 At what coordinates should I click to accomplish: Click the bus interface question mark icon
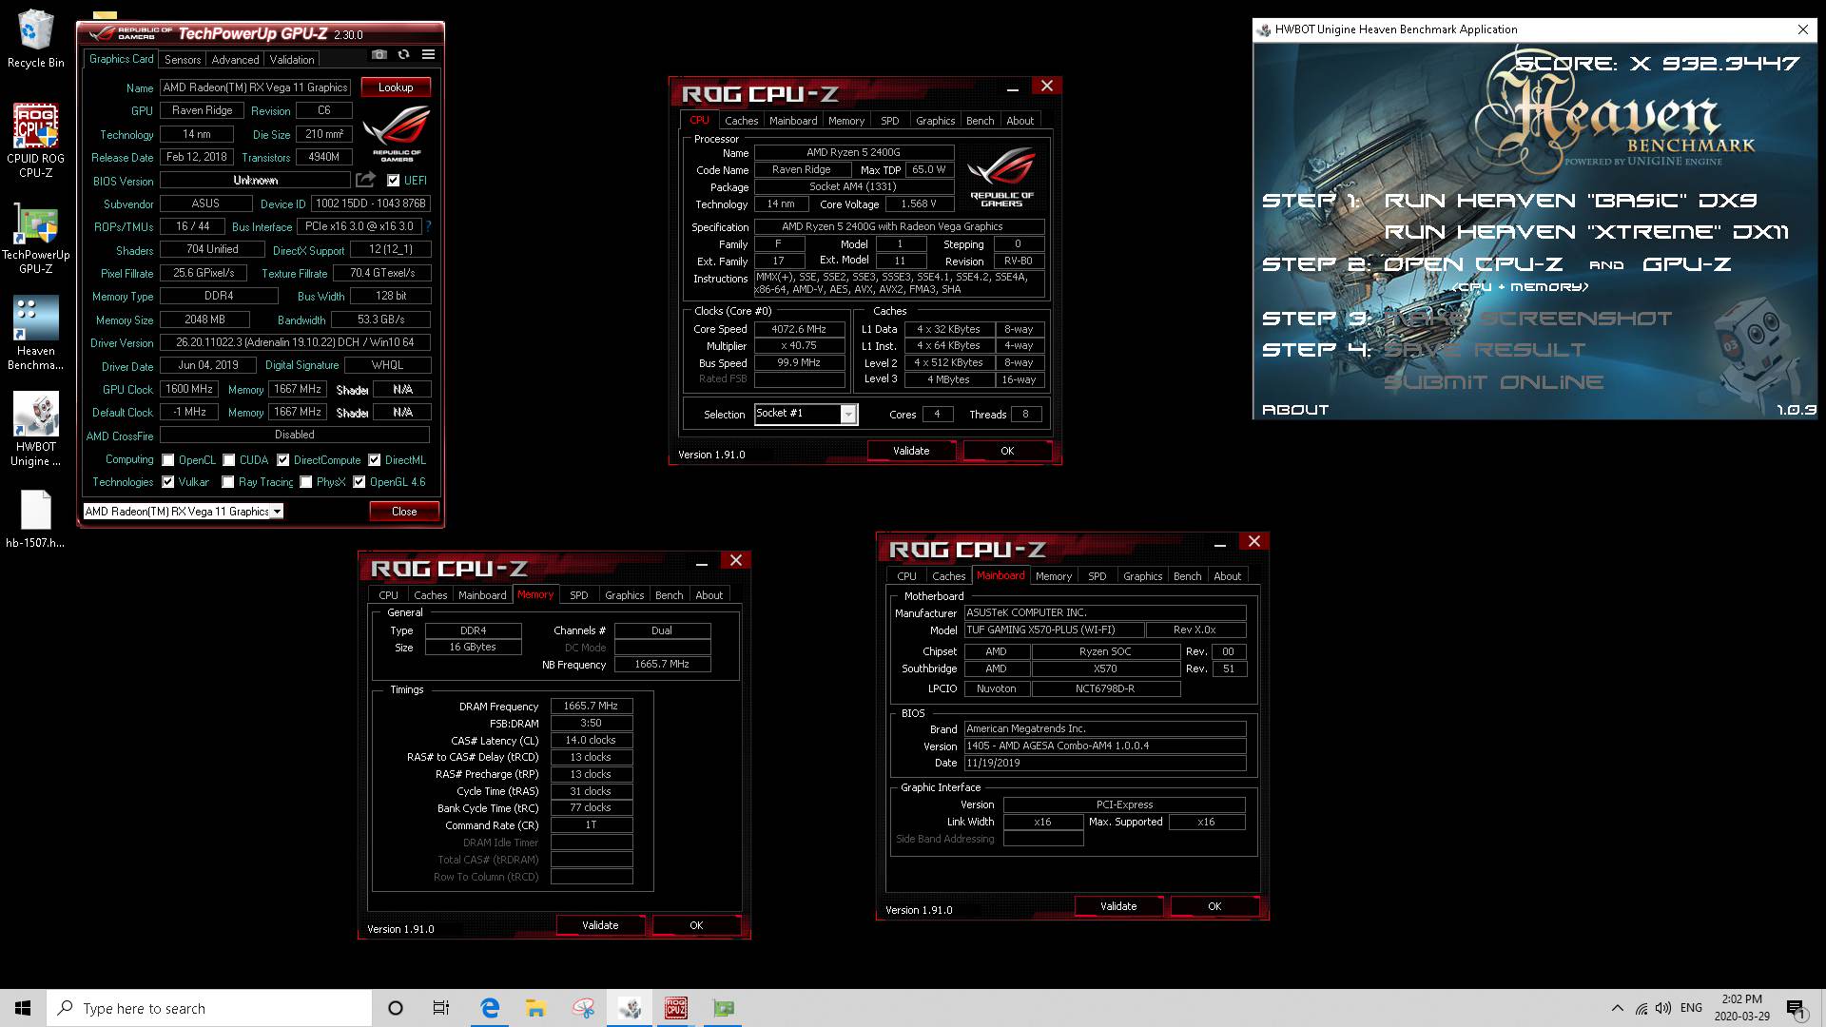click(x=428, y=226)
